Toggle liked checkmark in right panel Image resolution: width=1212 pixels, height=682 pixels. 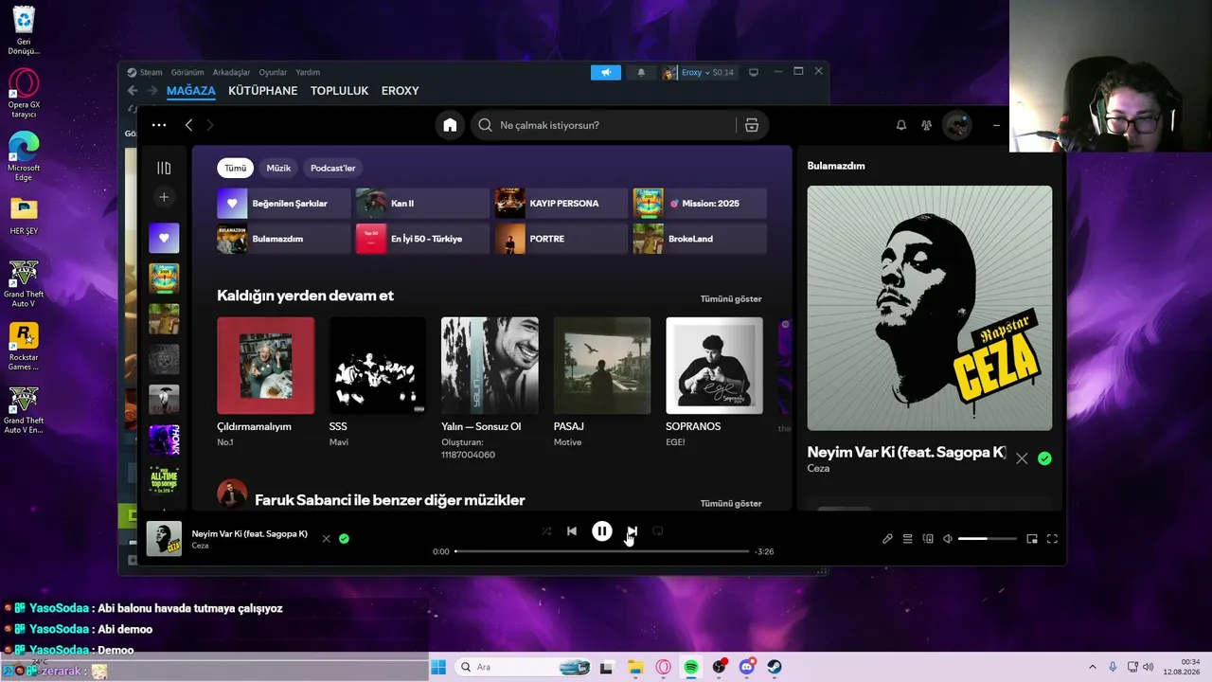point(1044,458)
